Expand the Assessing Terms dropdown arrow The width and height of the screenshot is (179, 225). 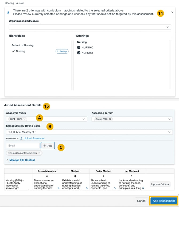[169, 119]
